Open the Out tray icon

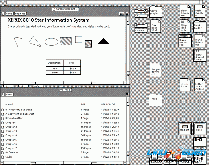click(141, 13)
